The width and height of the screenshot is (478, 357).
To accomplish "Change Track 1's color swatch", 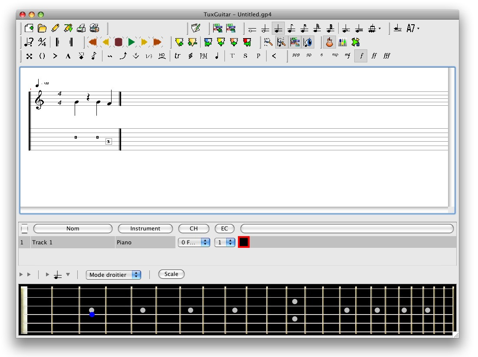I will pos(244,242).
